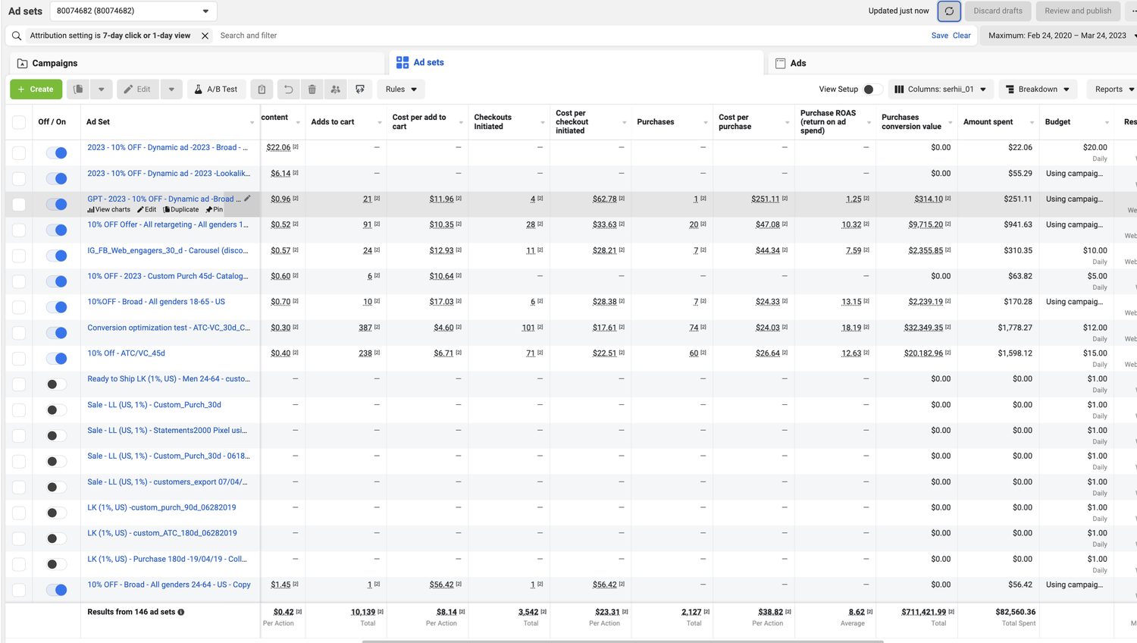Click Purchase ROAS column header
This screenshot has height=643, width=1137.
click(828, 122)
